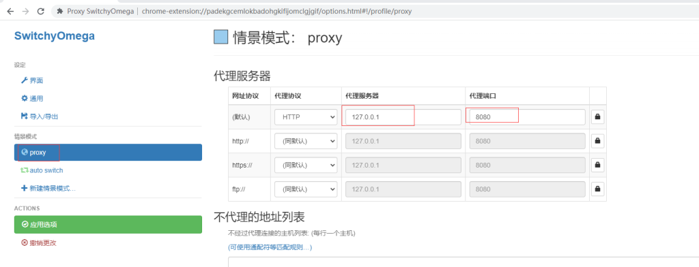The width and height of the screenshot is (699, 267).
Task: Click the 不代理的地址列表 heading
Action: [x=259, y=217]
